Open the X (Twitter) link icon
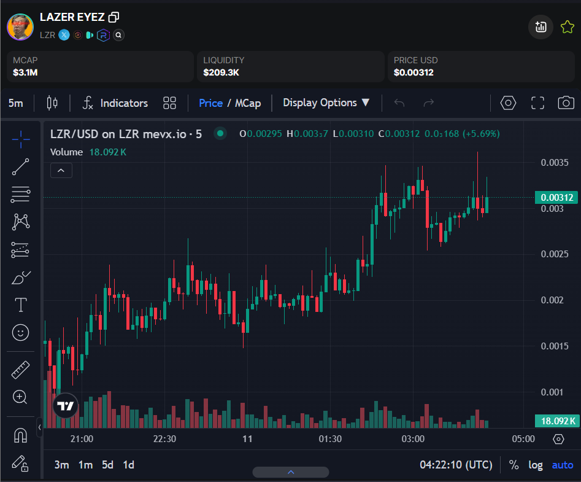This screenshot has width=581, height=482. pyautogui.click(x=64, y=35)
